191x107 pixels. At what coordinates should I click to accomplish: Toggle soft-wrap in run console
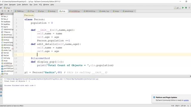point(1,86)
